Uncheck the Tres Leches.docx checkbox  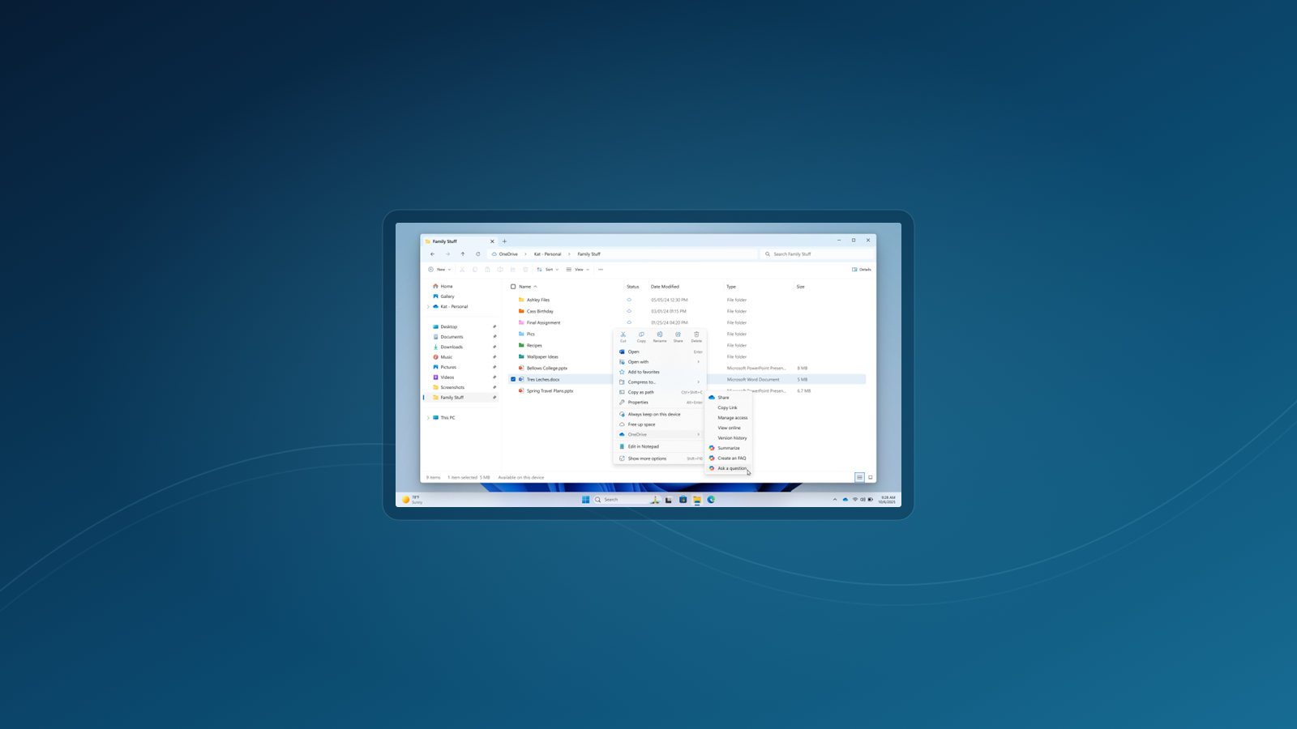tap(513, 379)
